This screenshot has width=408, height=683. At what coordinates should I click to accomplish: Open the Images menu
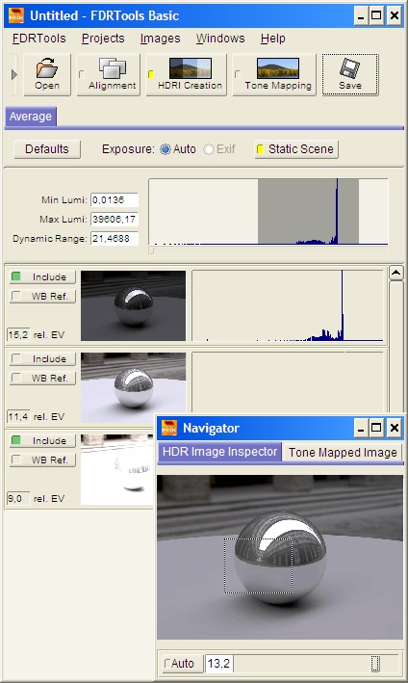[x=160, y=39]
